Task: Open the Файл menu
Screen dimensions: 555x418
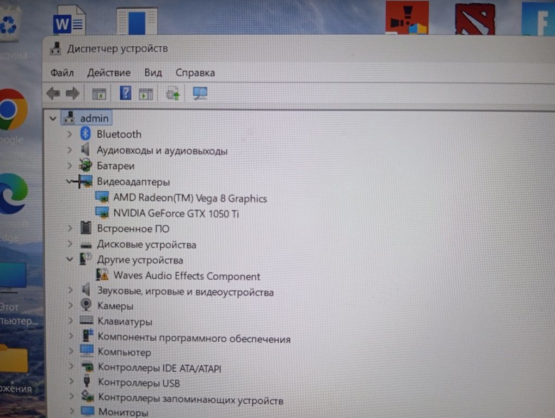Action: (62, 72)
